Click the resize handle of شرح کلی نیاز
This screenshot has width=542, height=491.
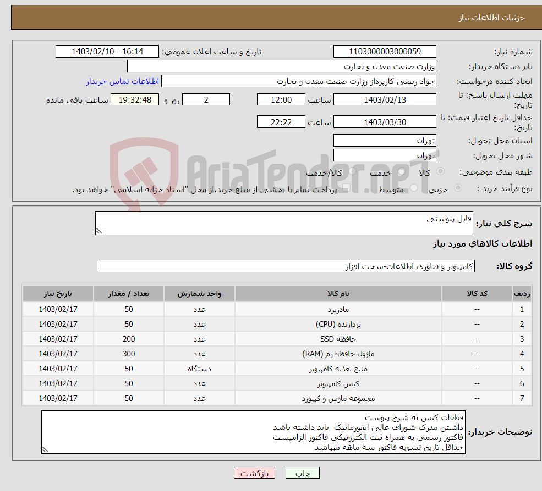pos(99,231)
